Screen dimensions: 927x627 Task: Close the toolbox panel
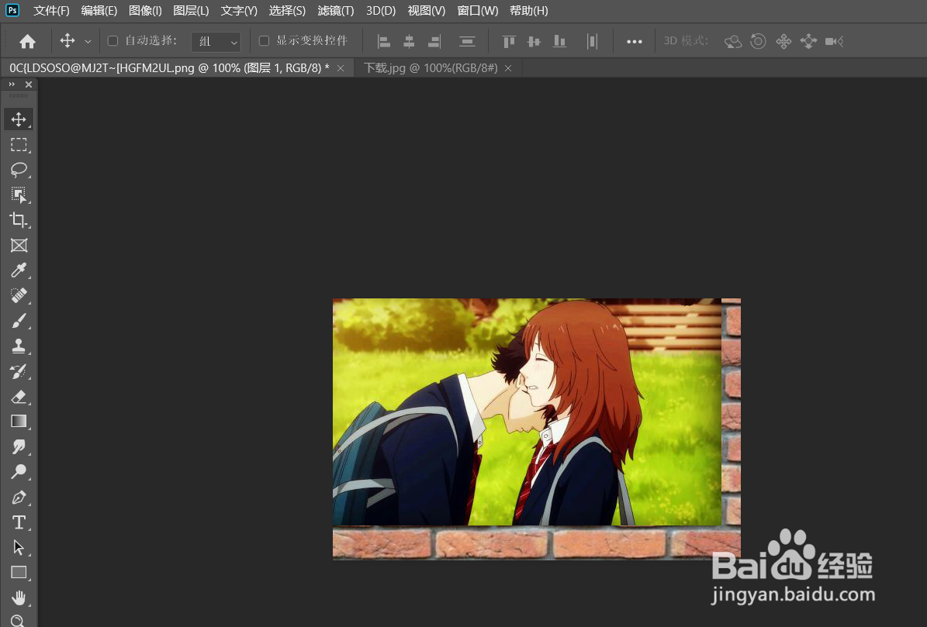29,84
